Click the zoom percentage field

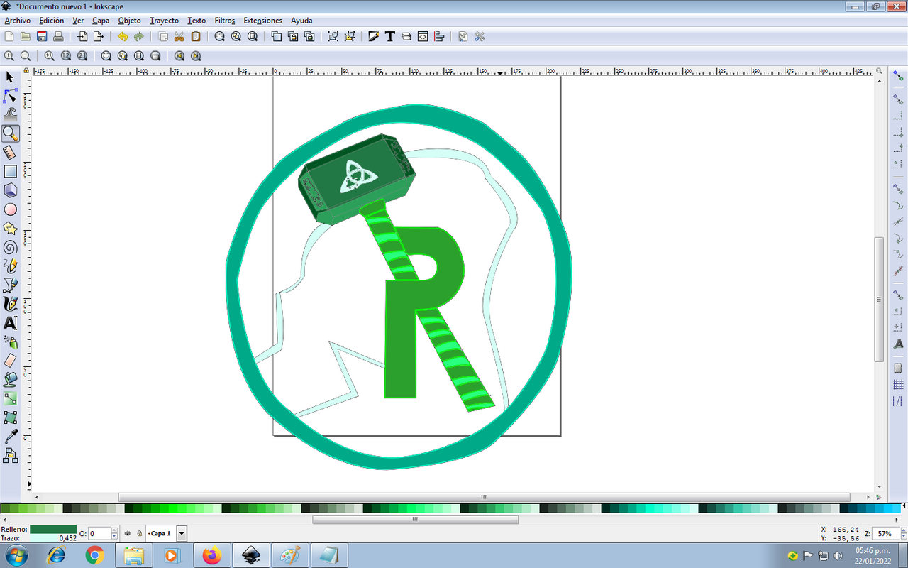pos(884,533)
